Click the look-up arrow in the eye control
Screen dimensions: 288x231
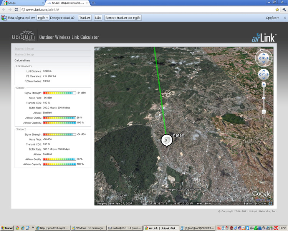(x=263, y=54)
